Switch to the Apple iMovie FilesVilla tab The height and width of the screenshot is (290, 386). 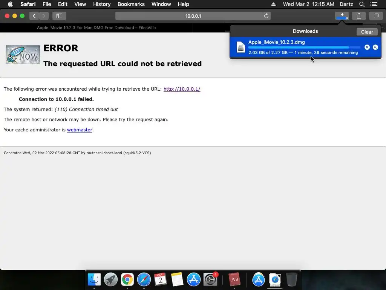[x=96, y=28]
